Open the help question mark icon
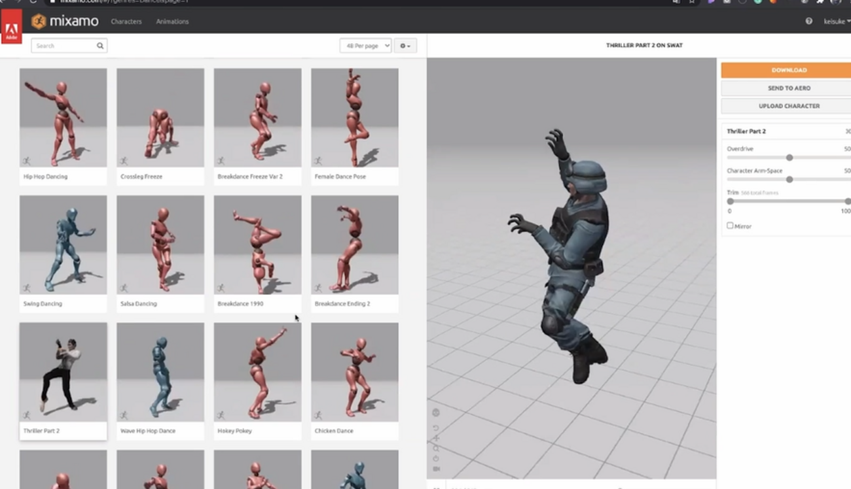851x489 pixels. pos(808,22)
